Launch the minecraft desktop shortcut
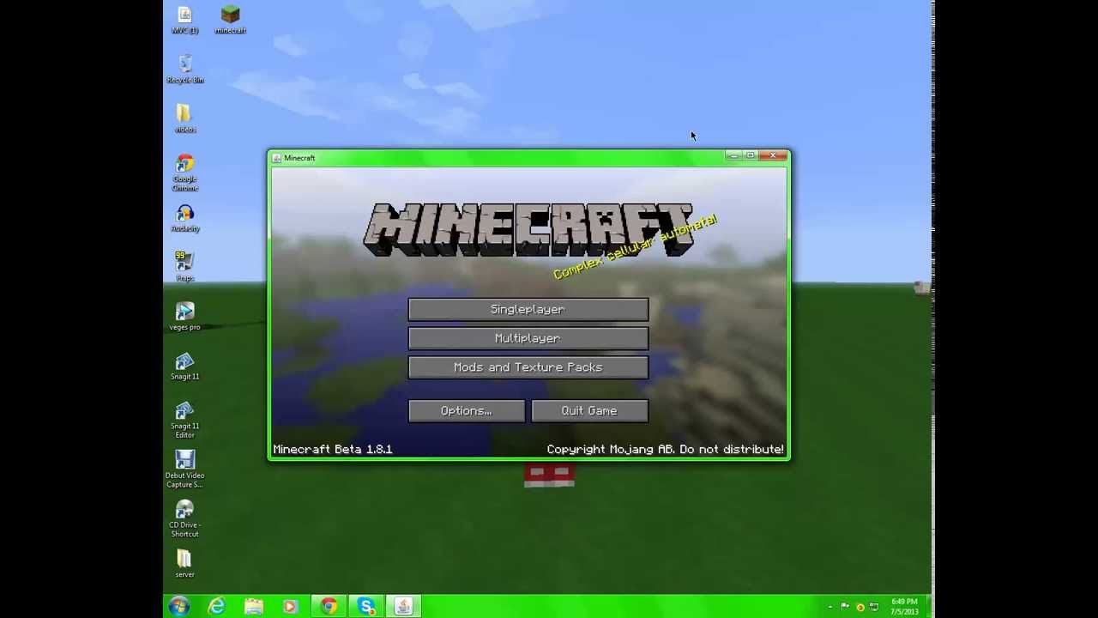 point(230,20)
